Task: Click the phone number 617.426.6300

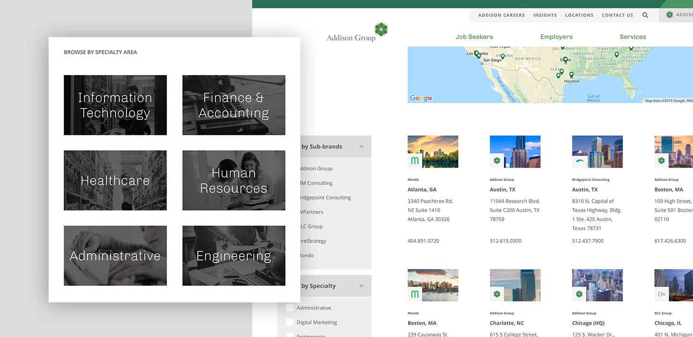Action: pyautogui.click(x=670, y=241)
